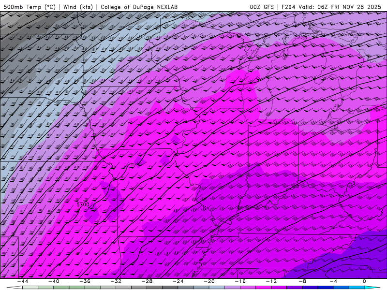387x290 pixels.
Task: Click the -32 tick label on colorbar
Action: [x=116, y=281]
